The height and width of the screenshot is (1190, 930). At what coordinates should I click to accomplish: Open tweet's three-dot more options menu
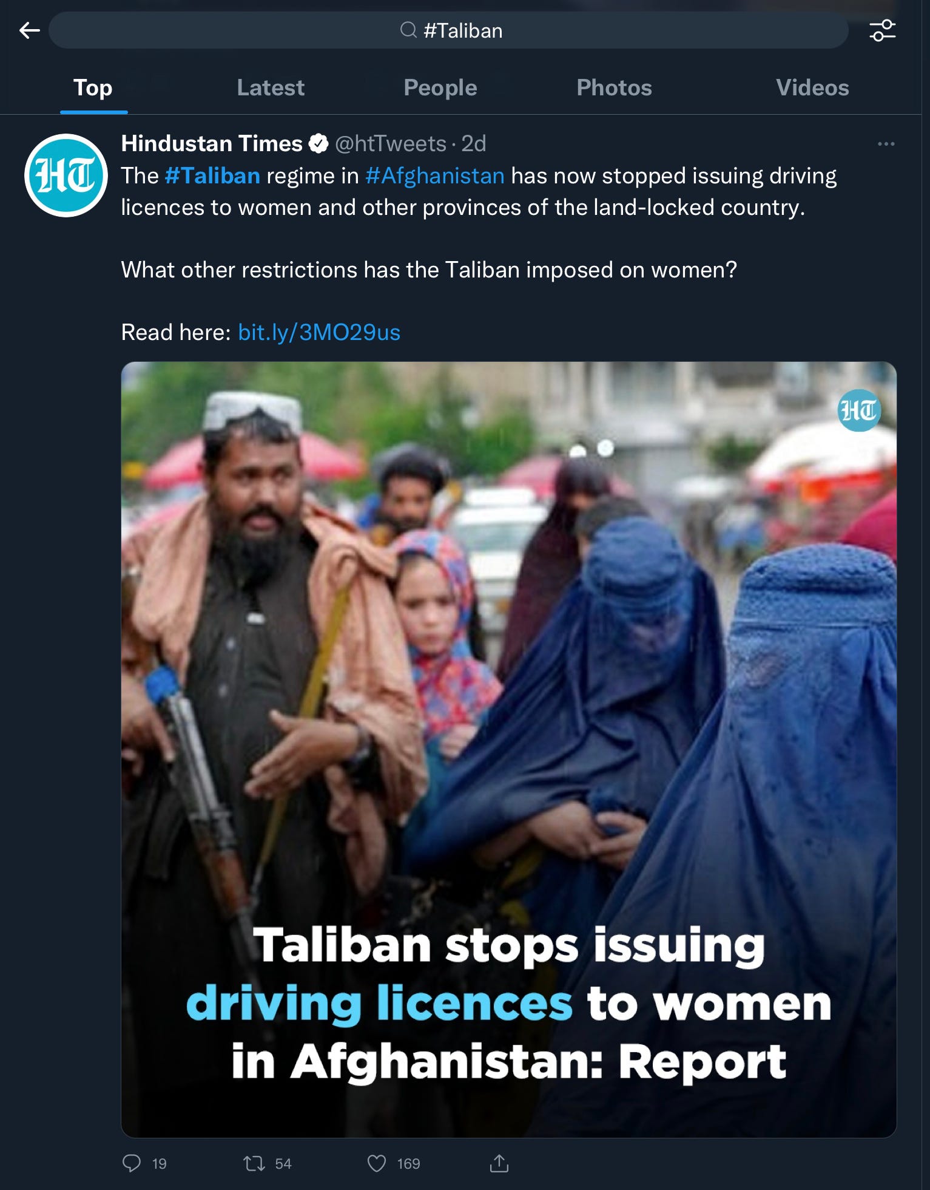tap(886, 144)
